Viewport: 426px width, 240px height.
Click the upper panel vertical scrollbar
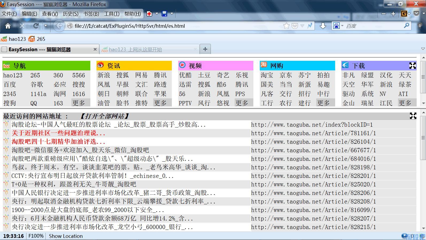pyautogui.click(x=423, y=77)
